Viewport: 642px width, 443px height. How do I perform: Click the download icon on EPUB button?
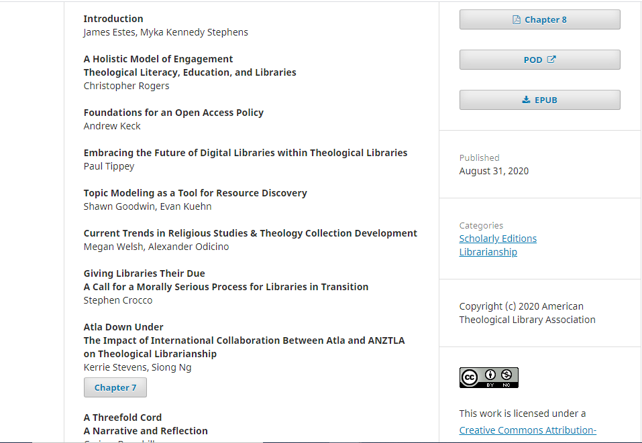click(x=526, y=100)
